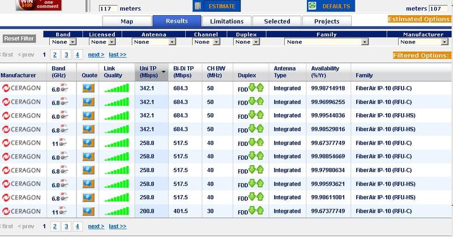This screenshot has height=237, width=453.
Task: Sort by Uni TP column header arrow
Action: 164,72
